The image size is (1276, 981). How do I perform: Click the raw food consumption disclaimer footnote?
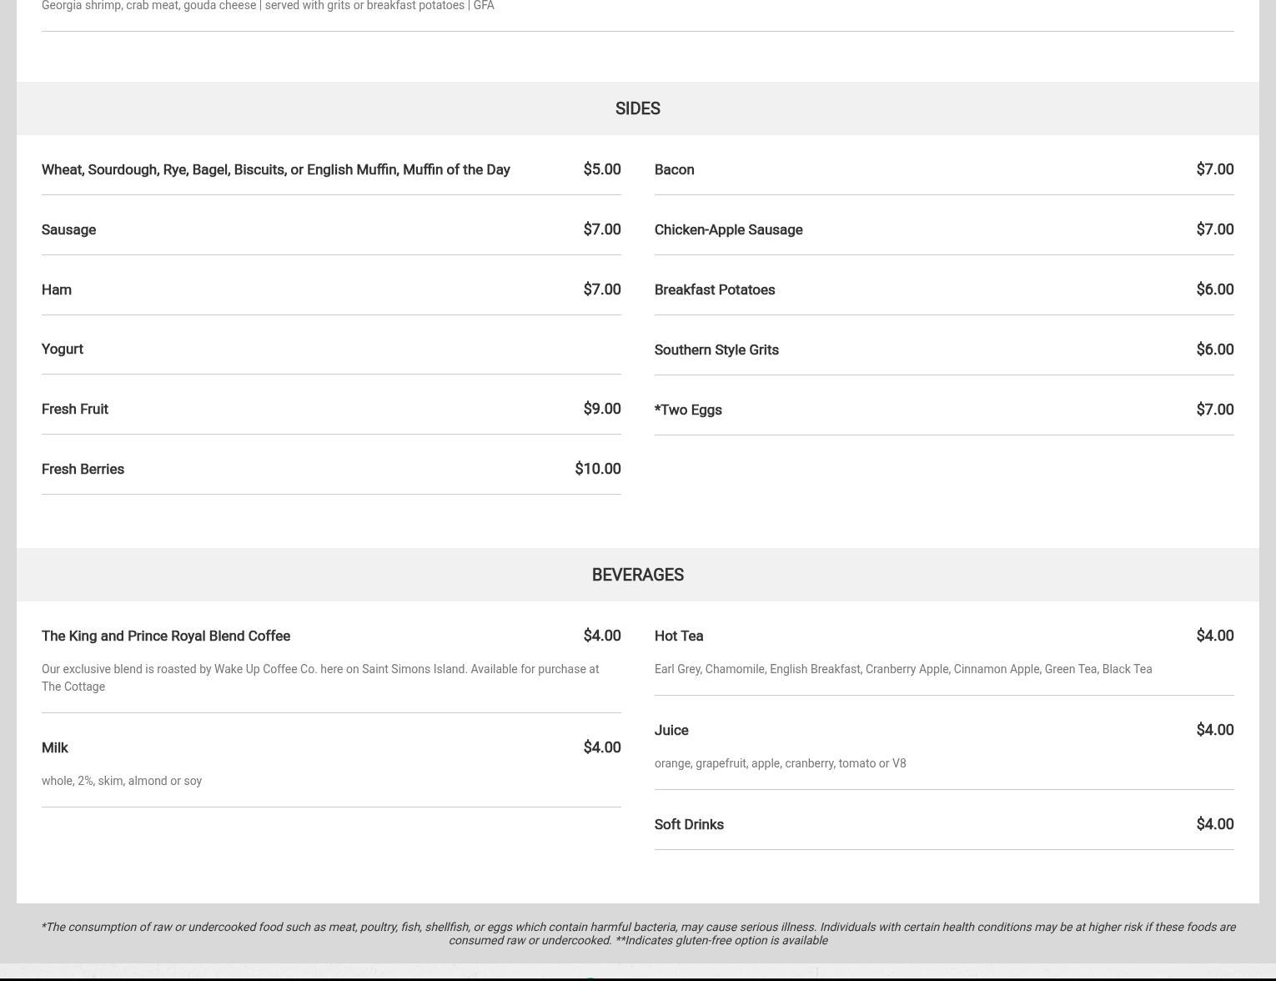point(638,933)
